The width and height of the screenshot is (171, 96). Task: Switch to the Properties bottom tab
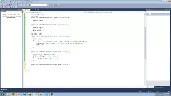pyautogui.click(x=150, y=87)
